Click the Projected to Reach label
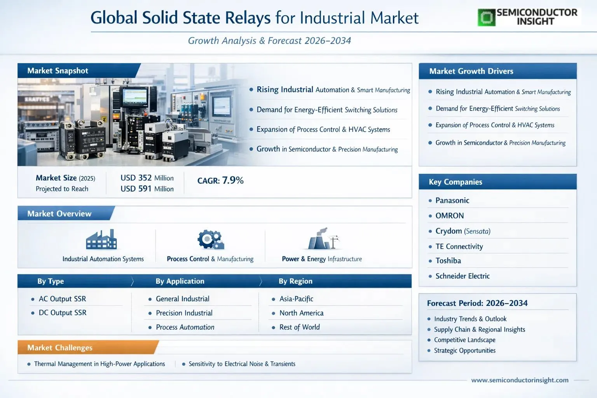This screenshot has height=398, width=597. (x=62, y=189)
